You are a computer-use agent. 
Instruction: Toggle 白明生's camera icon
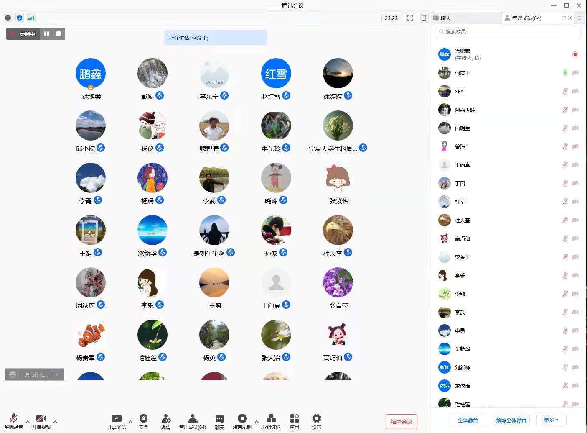pyautogui.click(x=575, y=128)
